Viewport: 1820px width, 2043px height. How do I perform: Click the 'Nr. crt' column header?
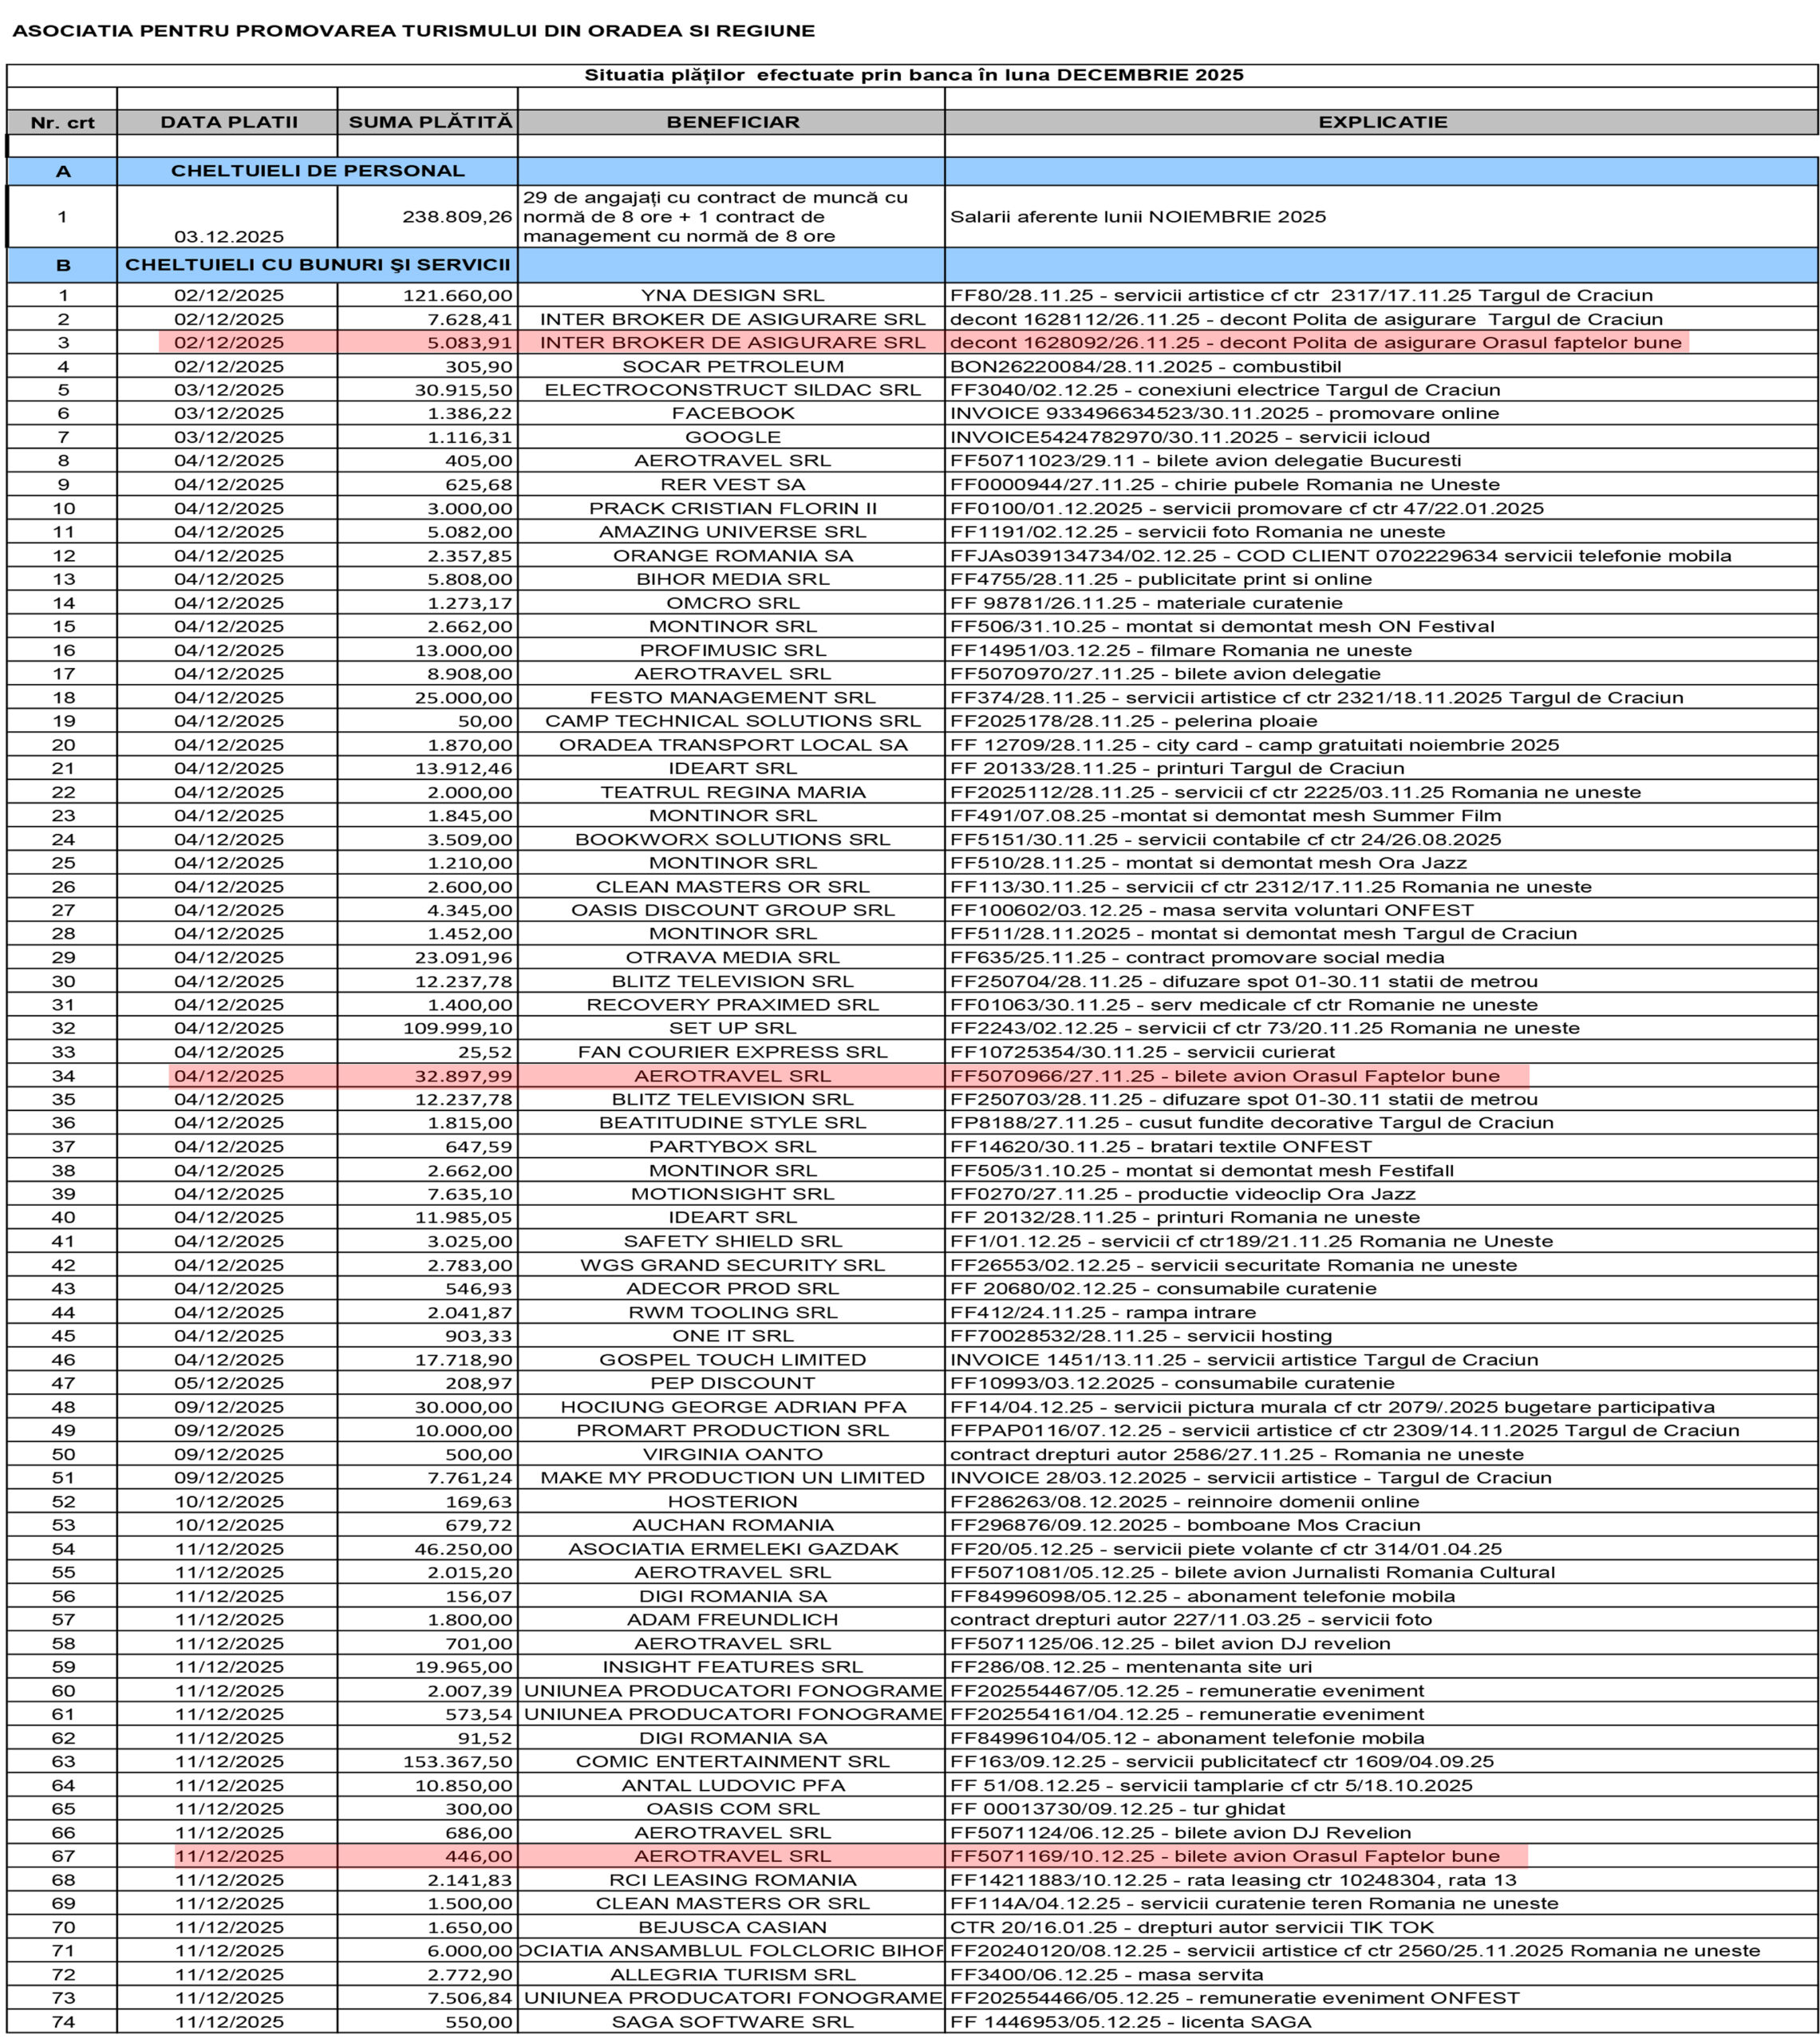coord(62,123)
